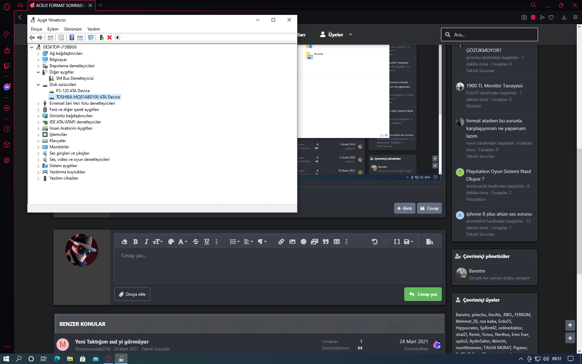Click the Cevap button beside Alıntı
The image size is (582, 364).
429,208
